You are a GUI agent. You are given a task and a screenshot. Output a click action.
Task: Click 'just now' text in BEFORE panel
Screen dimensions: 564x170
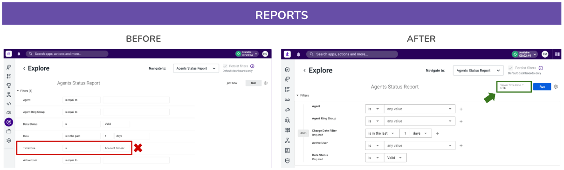[232, 83]
